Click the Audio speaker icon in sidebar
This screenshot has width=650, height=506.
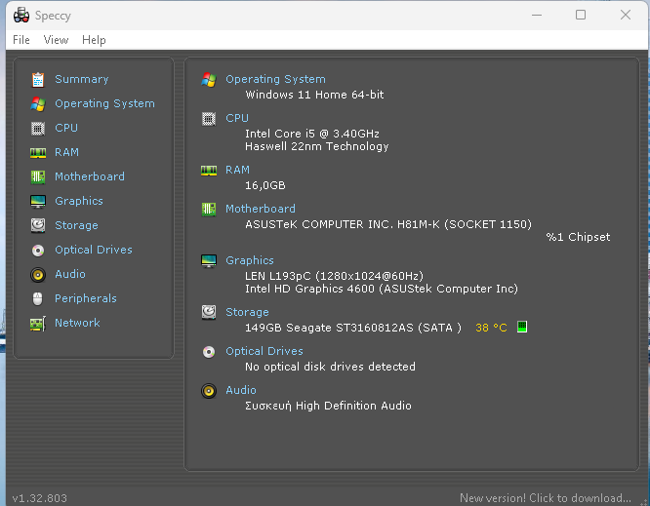pyautogui.click(x=38, y=275)
